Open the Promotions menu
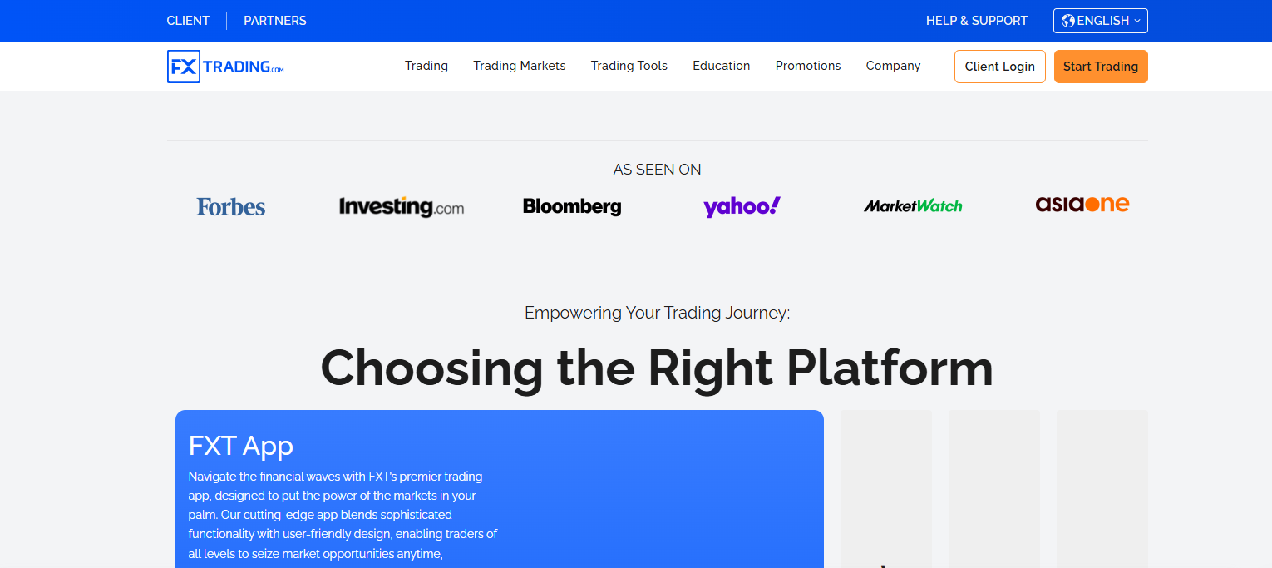Image resolution: width=1272 pixels, height=568 pixels. point(808,66)
